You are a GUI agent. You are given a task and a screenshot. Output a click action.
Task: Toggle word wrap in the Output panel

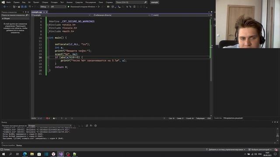click(91, 126)
